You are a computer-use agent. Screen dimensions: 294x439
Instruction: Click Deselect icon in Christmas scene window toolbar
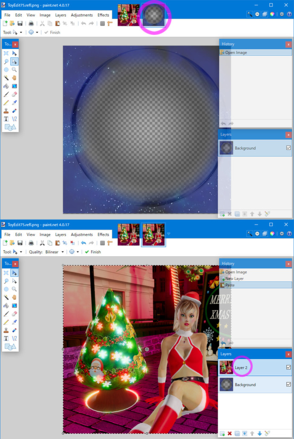pyautogui.click(x=72, y=243)
